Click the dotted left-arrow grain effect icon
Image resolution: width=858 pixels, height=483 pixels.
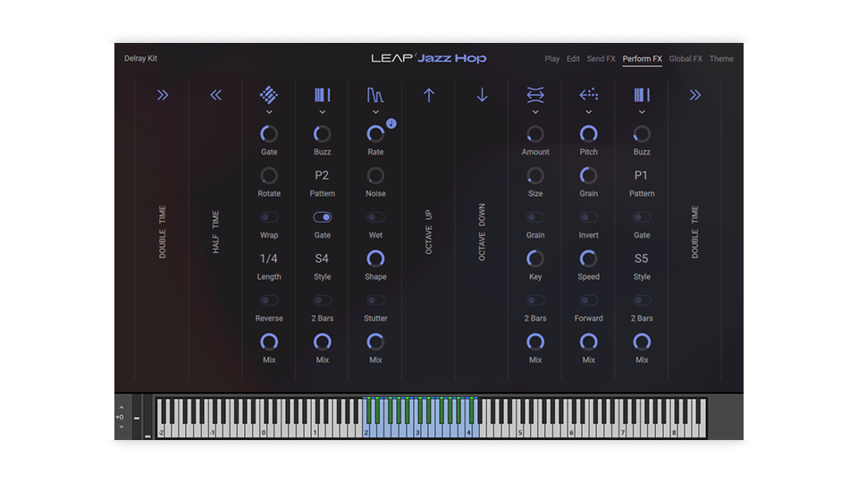(588, 95)
